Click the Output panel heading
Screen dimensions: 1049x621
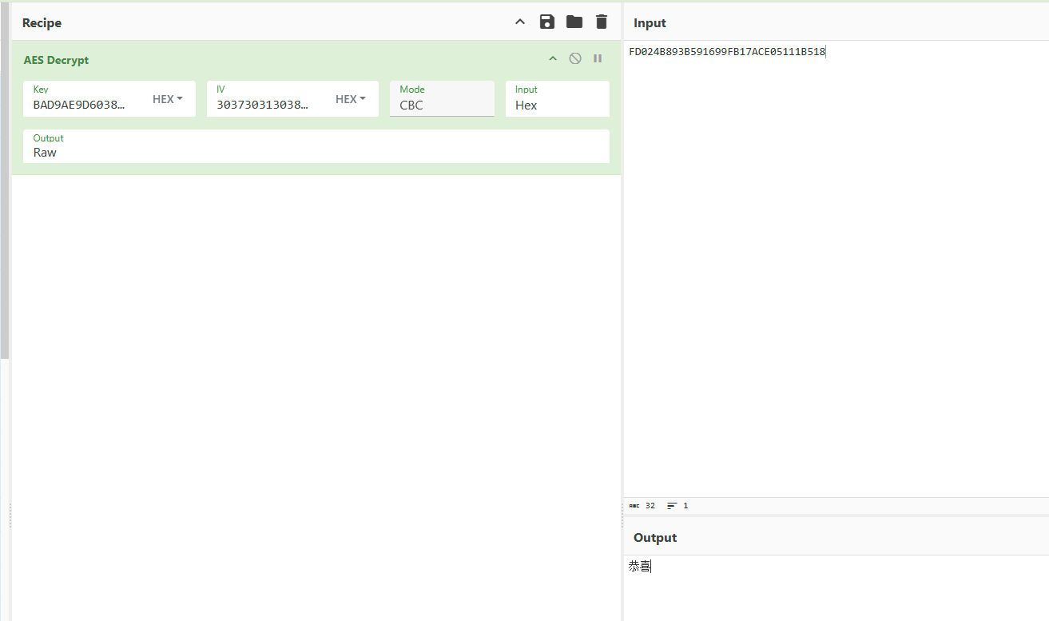pyautogui.click(x=655, y=538)
